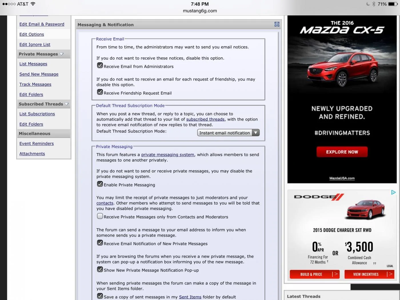
Task: Click MazdaUSA.com link in ad
Action: tap(342, 178)
